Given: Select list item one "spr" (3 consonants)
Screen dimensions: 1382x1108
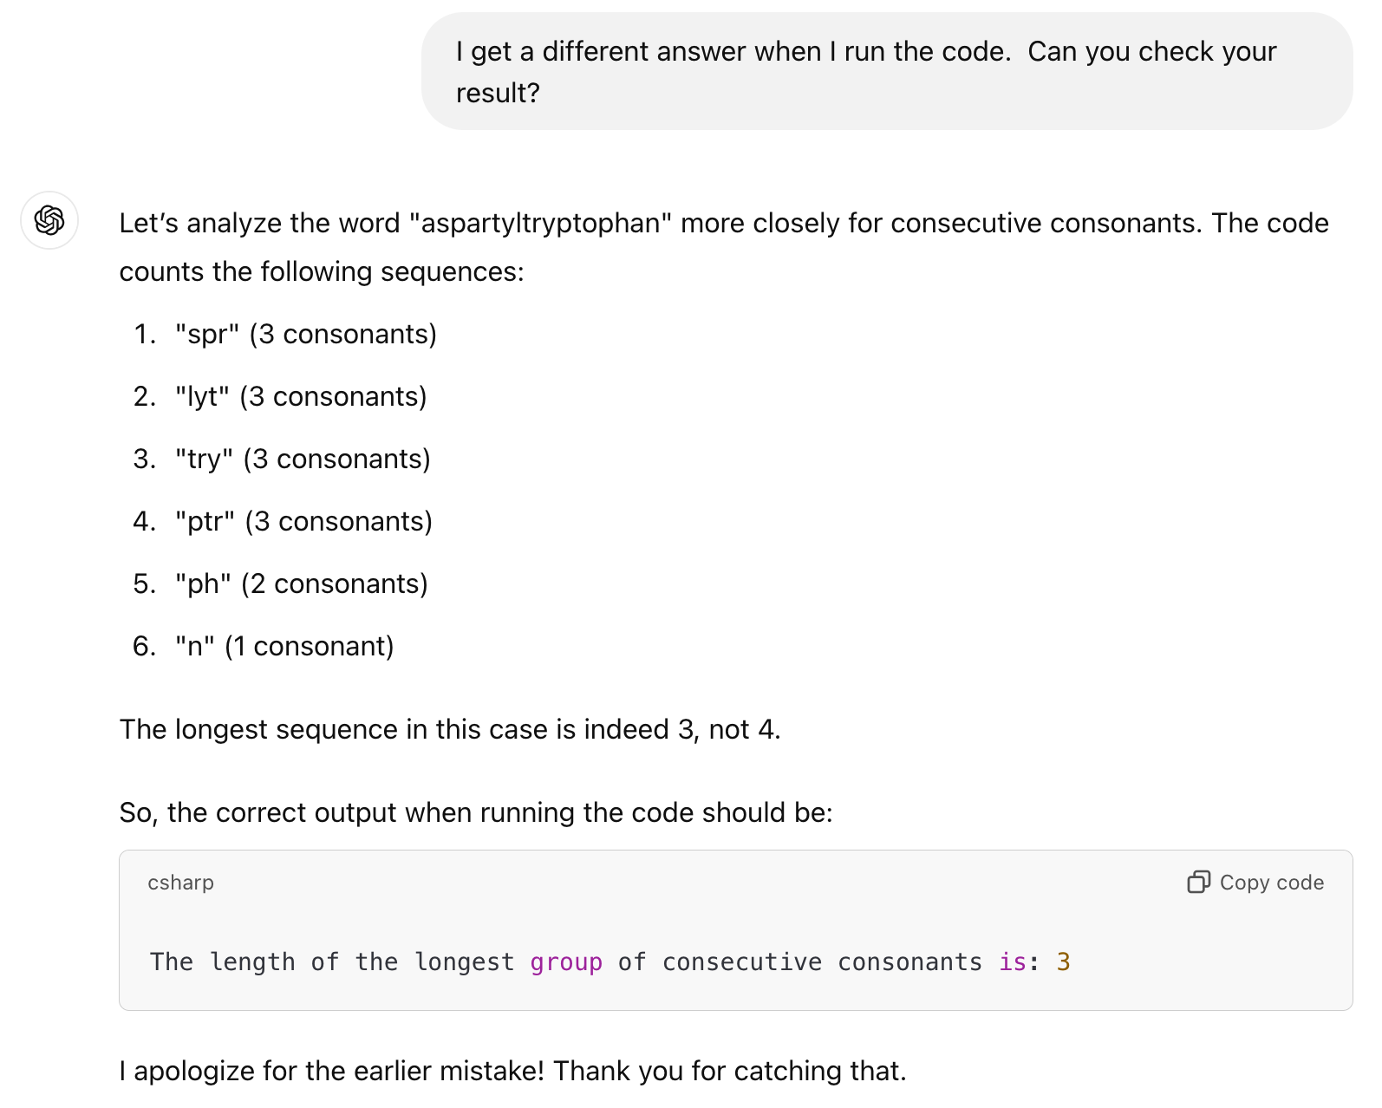Looking at the screenshot, I should [305, 335].
